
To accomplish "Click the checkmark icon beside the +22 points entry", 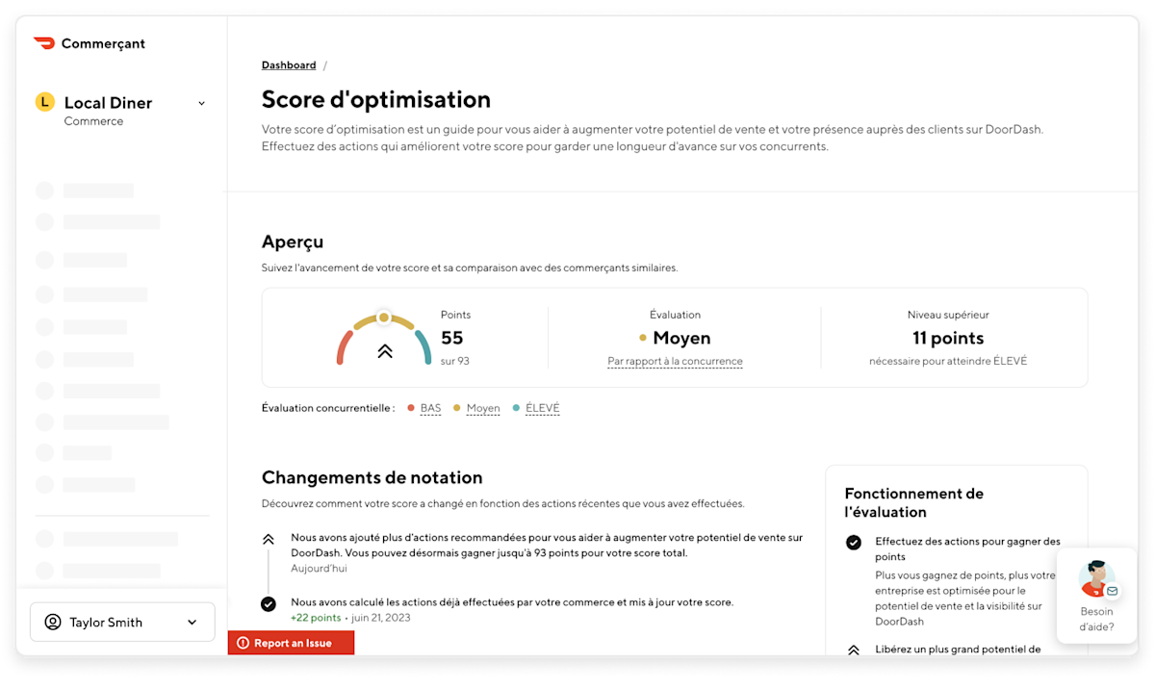I will click(269, 603).
